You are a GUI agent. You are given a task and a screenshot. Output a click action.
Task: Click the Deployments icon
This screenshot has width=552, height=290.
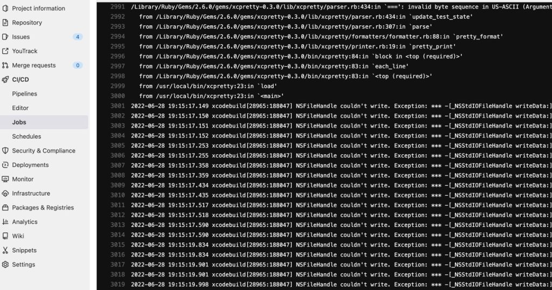tap(5, 165)
